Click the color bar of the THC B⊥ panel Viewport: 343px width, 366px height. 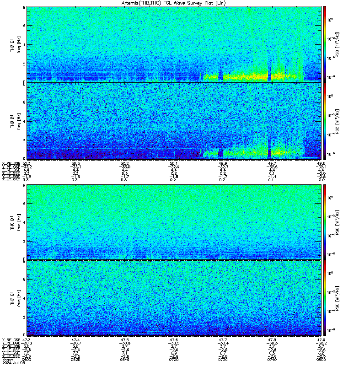325,222
